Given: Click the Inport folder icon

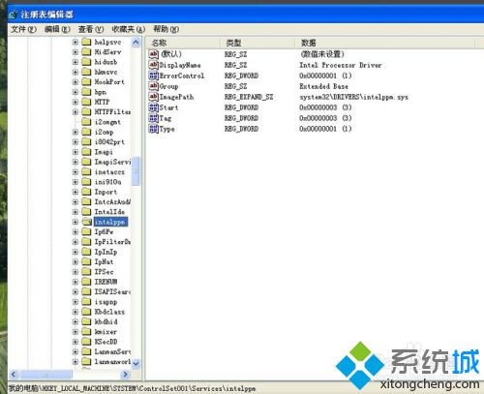Looking at the screenshot, I should tap(86, 192).
